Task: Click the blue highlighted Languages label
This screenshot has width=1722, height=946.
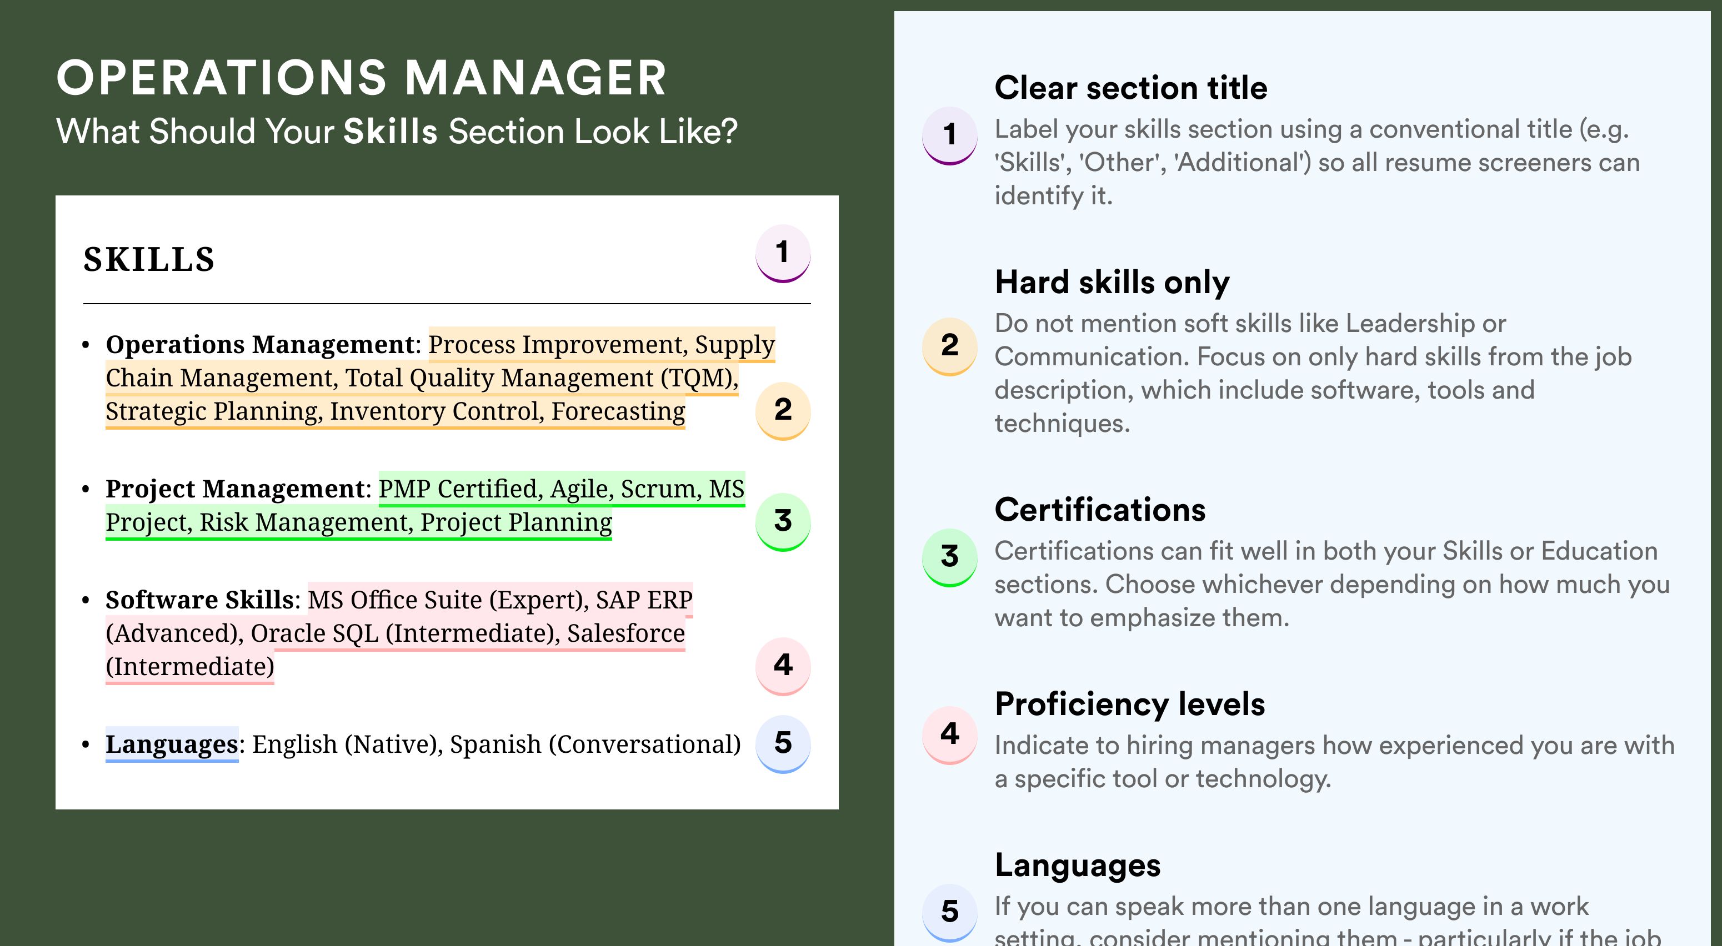Action: (172, 743)
